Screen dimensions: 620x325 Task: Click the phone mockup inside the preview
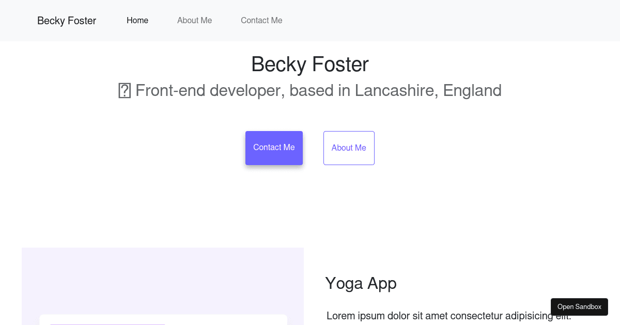point(163,320)
